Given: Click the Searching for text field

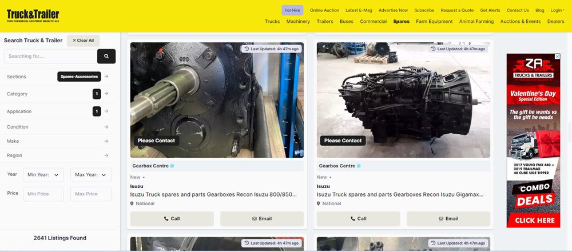Looking at the screenshot, I should [51, 56].
